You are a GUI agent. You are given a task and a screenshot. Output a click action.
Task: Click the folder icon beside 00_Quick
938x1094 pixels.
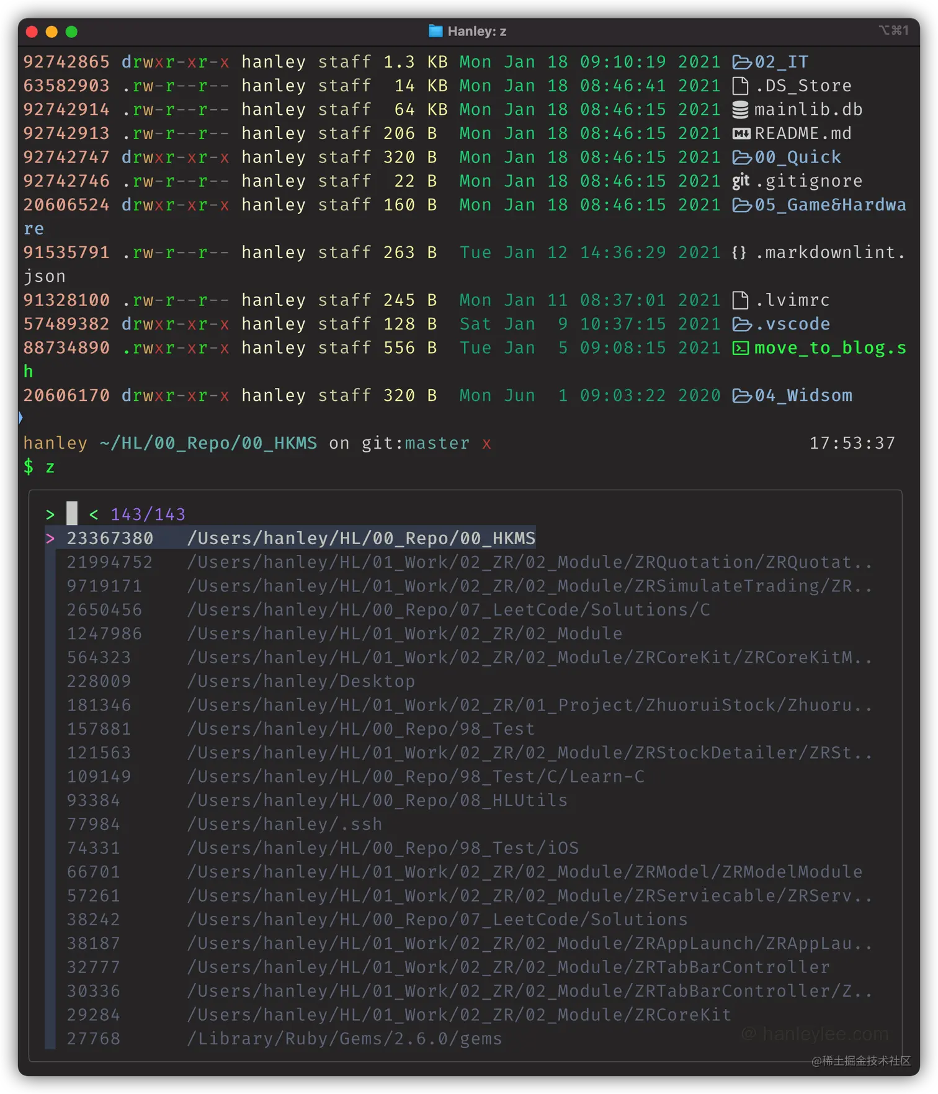[742, 157]
